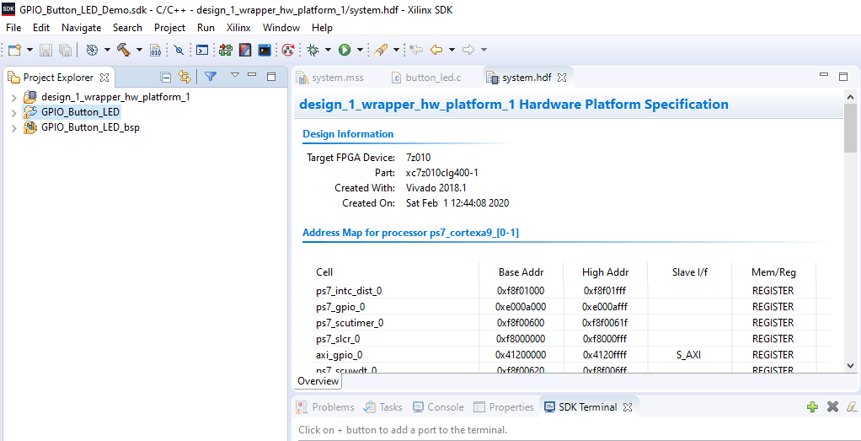Launch the XSCT console icon

coord(265,50)
